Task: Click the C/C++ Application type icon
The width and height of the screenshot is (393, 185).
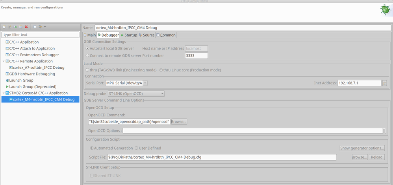Action: [7, 42]
